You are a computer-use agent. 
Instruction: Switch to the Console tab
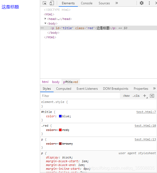[x=86, y=3]
